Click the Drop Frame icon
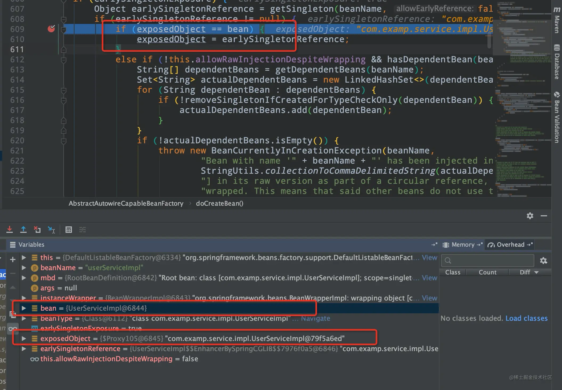The image size is (562, 390). point(37,229)
